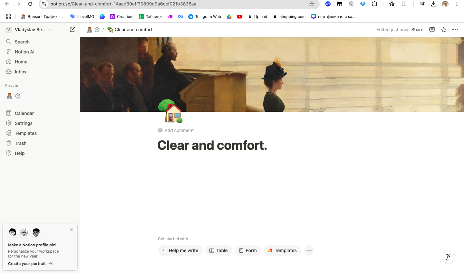Open Notion AI in sidebar
This screenshot has width=464, height=273.
click(24, 52)
